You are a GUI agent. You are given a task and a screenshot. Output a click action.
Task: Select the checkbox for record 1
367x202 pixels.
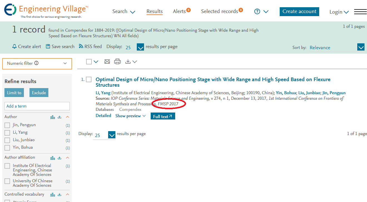pos(89,80)
